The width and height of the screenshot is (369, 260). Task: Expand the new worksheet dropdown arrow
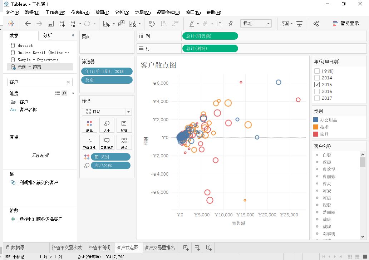click(x=114, y=24)
